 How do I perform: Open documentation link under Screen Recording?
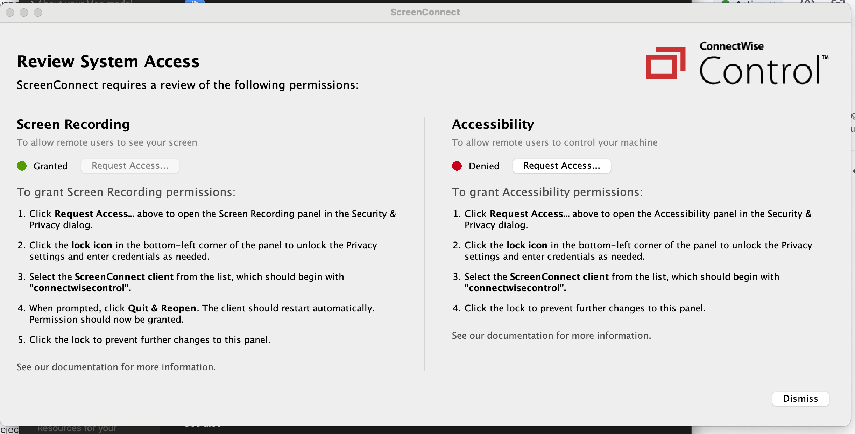pyautogui.click(x=116, y=367)
